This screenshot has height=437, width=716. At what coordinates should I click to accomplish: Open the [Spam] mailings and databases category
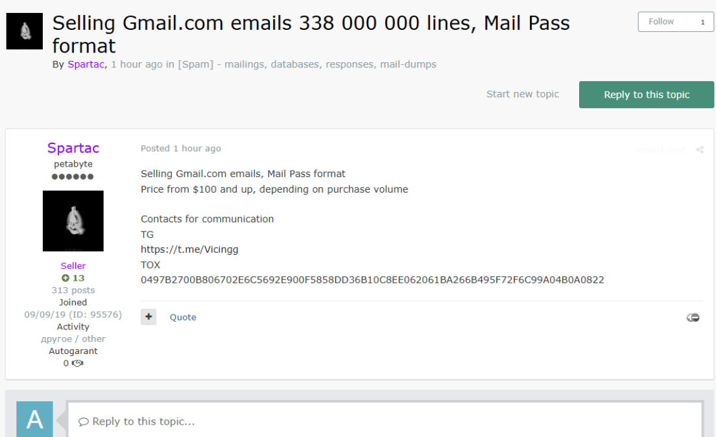point(307,64)
